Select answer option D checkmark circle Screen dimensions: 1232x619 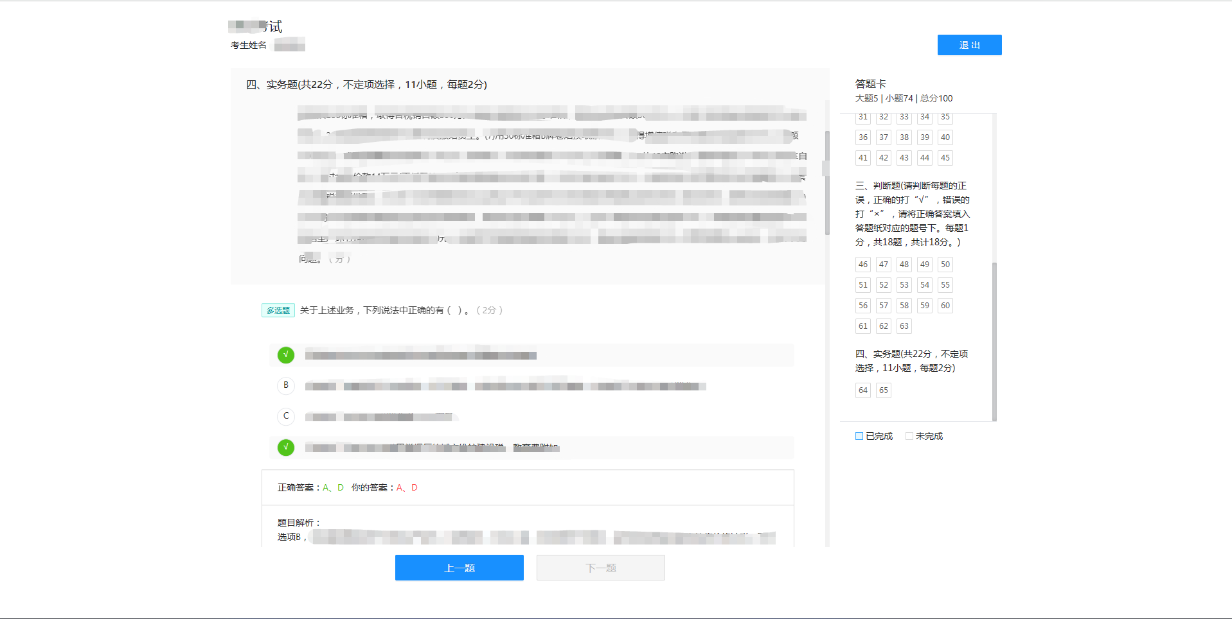[x=286, y=447]
